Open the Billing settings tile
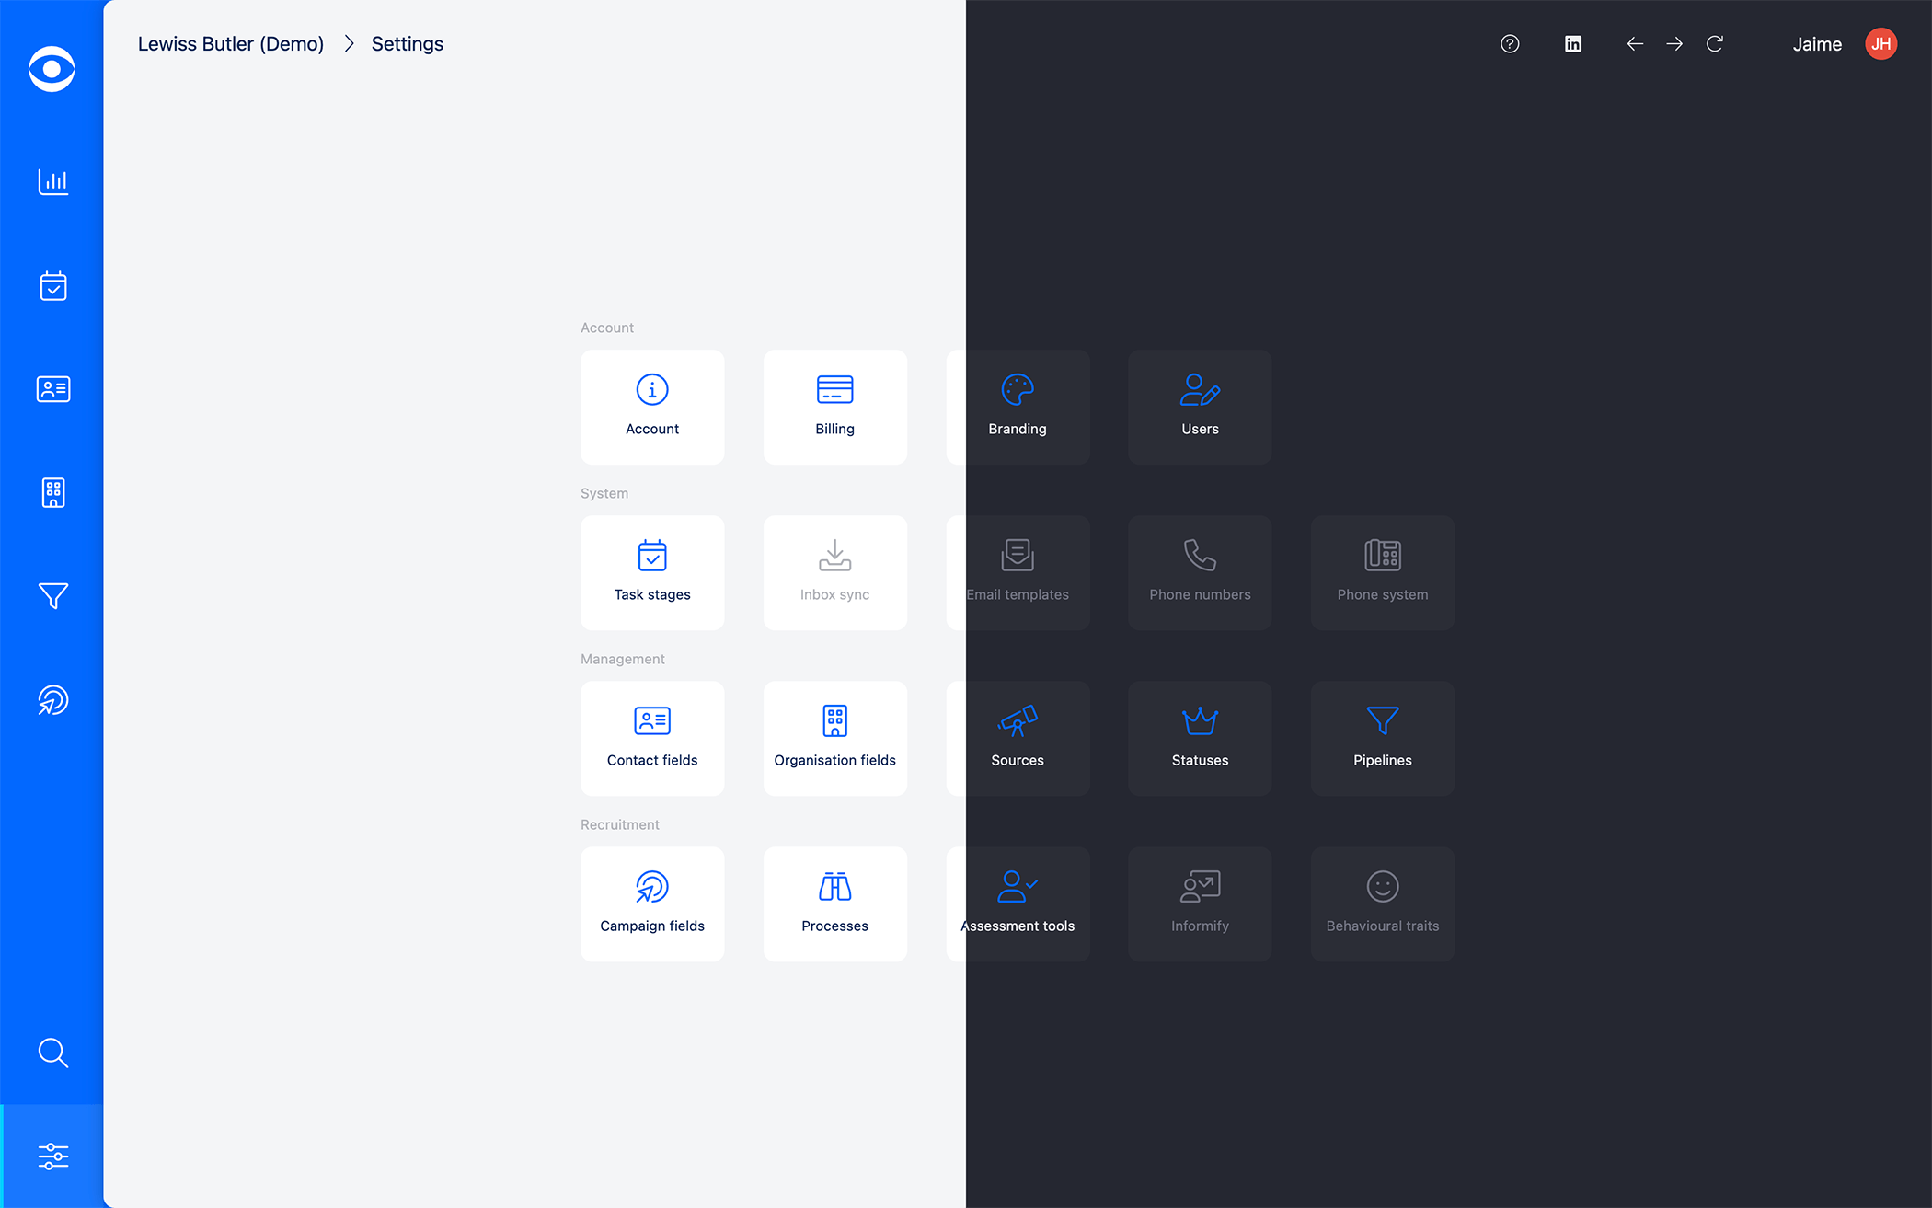1932x1208 pixels. click(x=834, y=407)
